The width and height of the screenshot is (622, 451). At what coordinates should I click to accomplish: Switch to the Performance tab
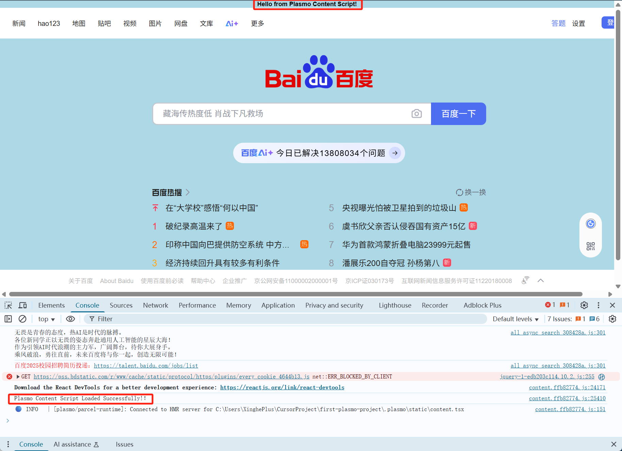coord(197,305)
